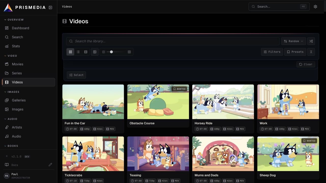Open Horsey Ride video thumbnail
The width and height of the screenshot is (326, 183).
click(x=223, y=102)
